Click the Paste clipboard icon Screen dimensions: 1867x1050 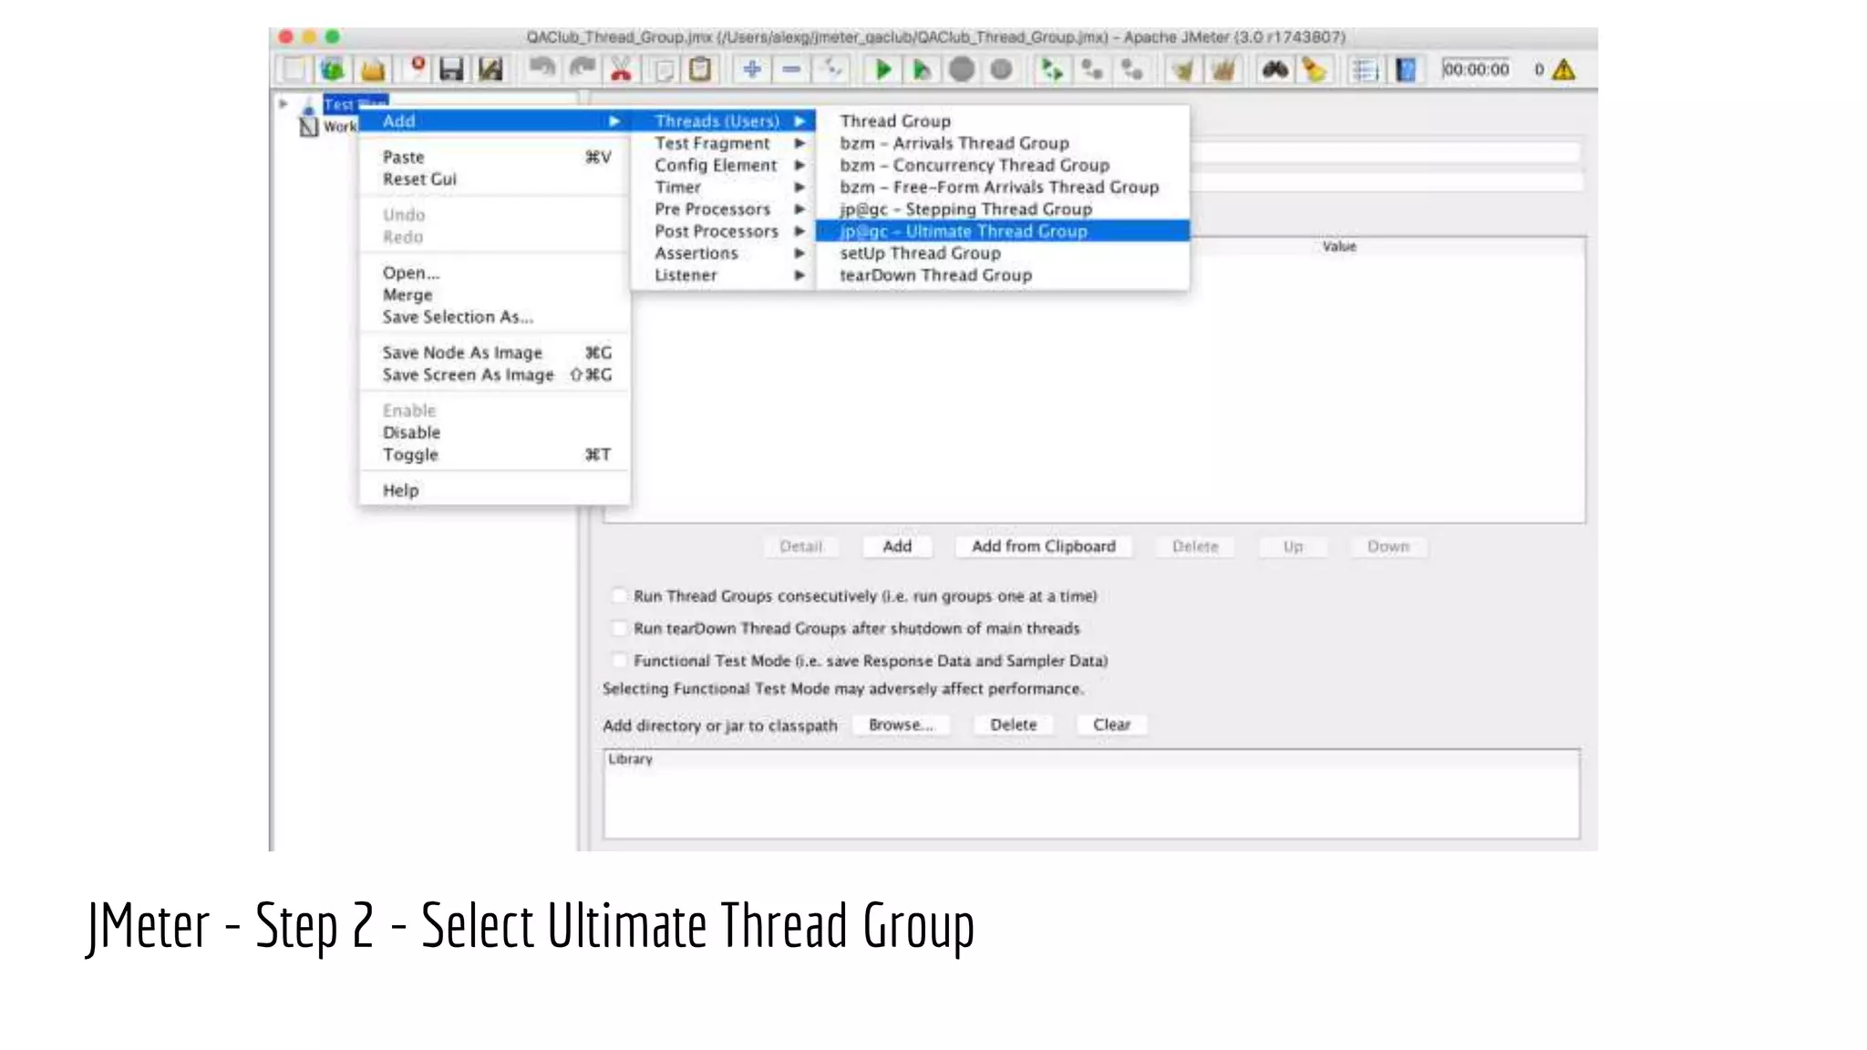click(700, 69)
